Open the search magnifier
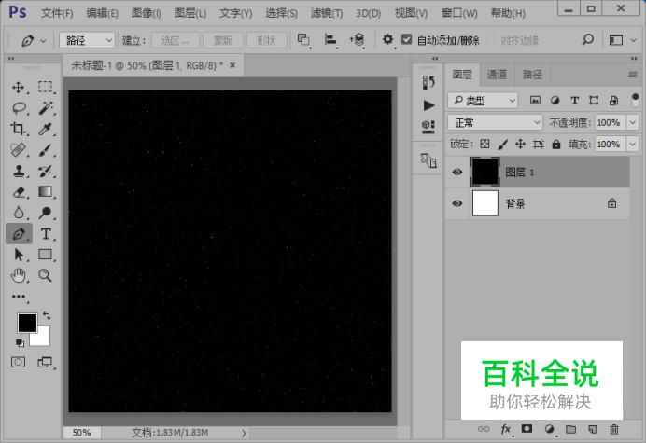The image size is (646, 443). [588, 39]
